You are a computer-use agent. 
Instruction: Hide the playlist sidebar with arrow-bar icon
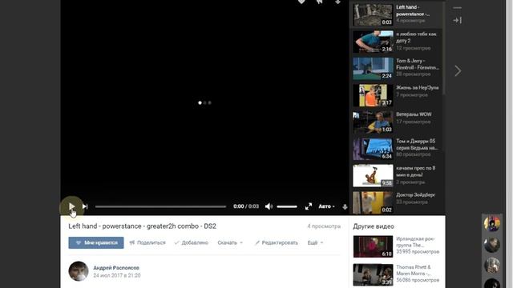click(x=458, y=20)
